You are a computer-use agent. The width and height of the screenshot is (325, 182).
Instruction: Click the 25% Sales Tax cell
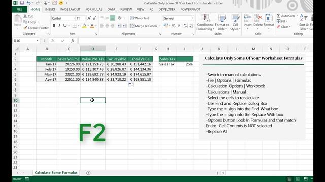click(185, 64)
